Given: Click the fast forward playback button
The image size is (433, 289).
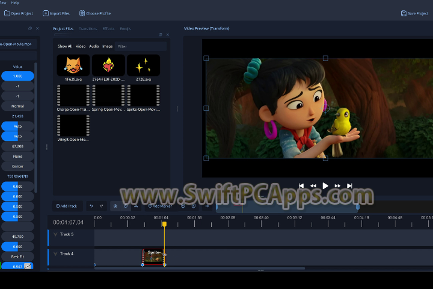Looking at the screenshot, I should 337,186.
